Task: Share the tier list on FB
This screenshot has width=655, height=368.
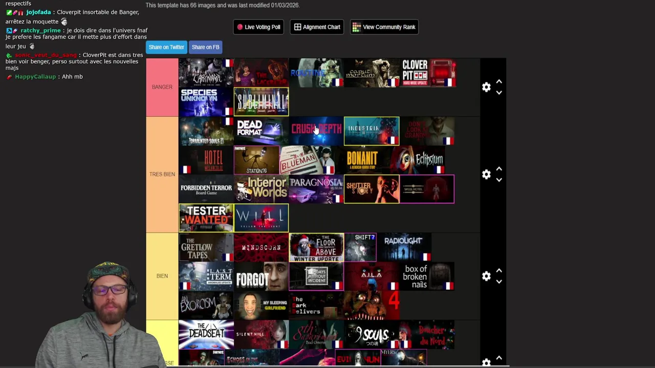Action: (205, 47)
